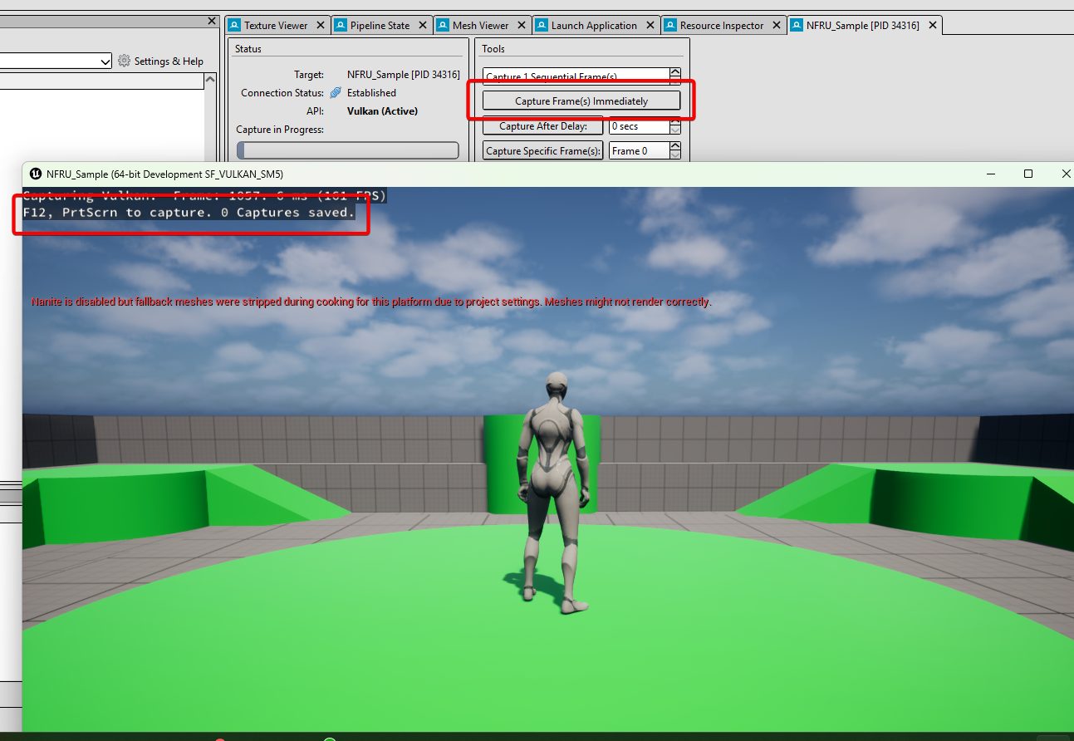Image resolution: width=1074 pixels, height=741 pixels.
Task: Click the Capture in Progress progress bar
Action: pos(347,150)
